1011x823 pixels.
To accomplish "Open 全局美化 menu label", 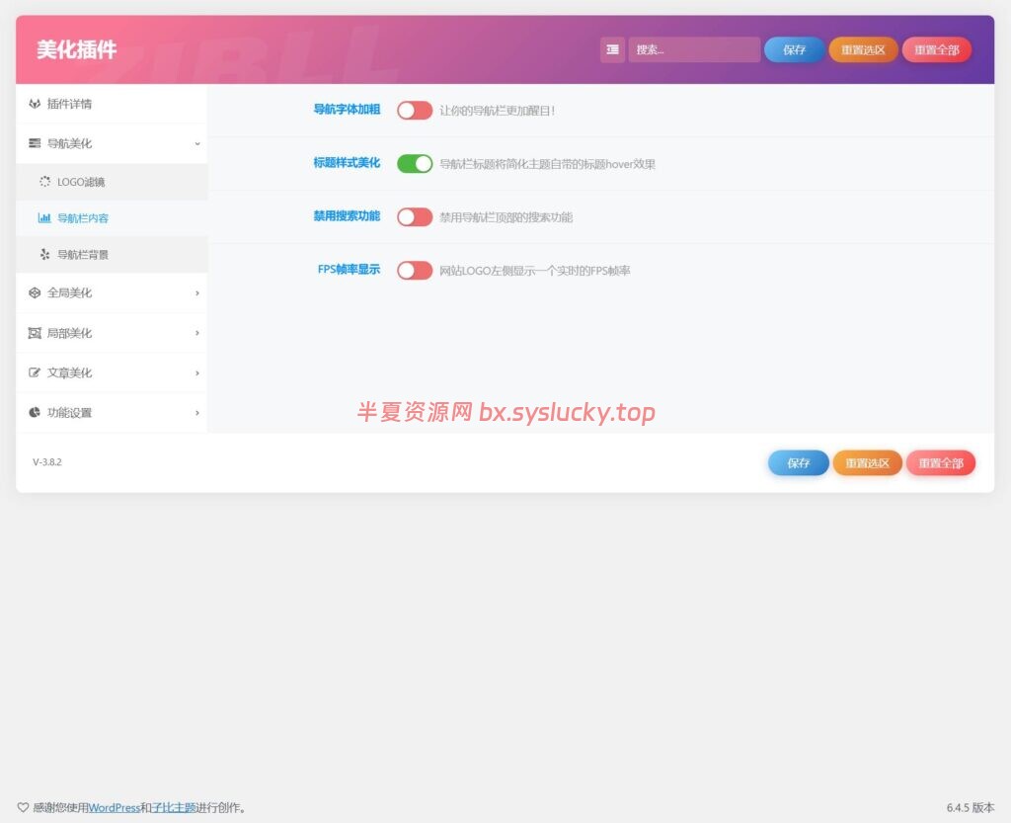I will [x=70, y=292].
